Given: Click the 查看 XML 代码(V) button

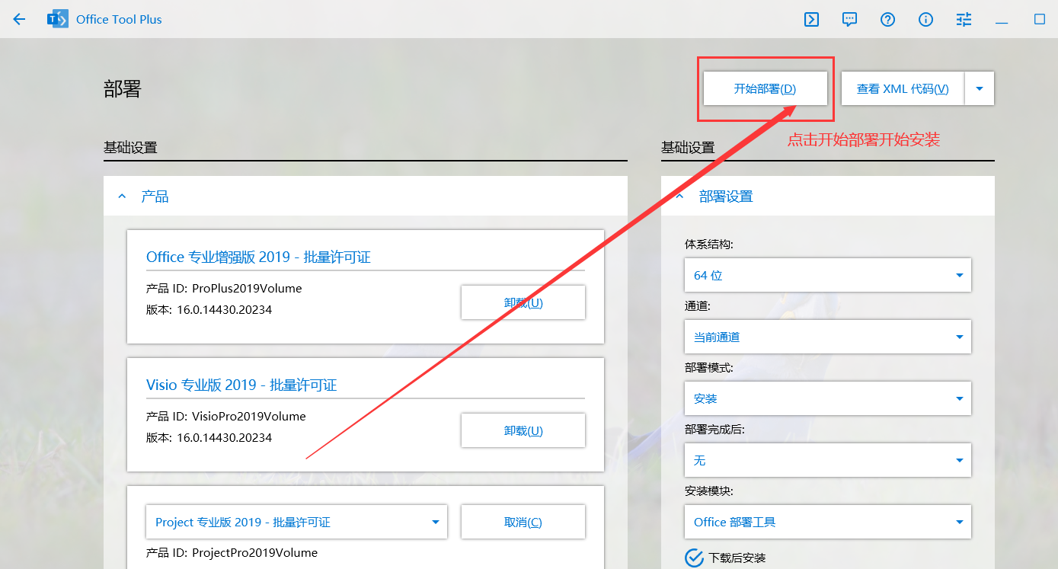Looking at the screenshot, I should (x=903, y=88).
